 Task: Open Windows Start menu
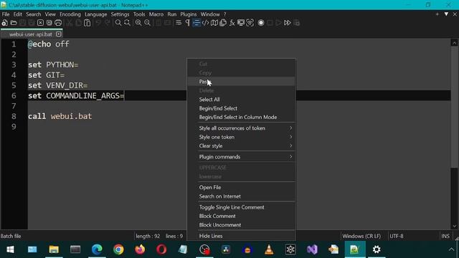(10, 249)
